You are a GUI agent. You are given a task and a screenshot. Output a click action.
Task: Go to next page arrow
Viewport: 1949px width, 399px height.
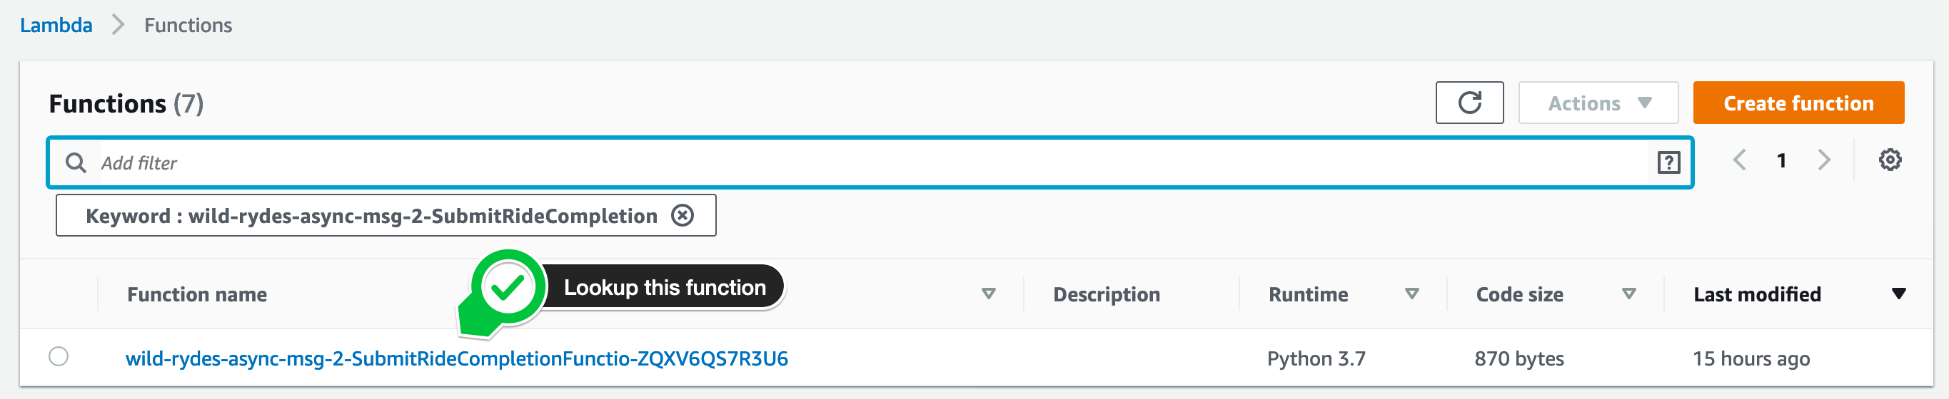pos(1824,160)
